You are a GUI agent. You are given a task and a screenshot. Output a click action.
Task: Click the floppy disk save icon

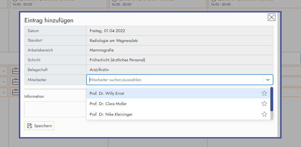[x=30, y=126]
